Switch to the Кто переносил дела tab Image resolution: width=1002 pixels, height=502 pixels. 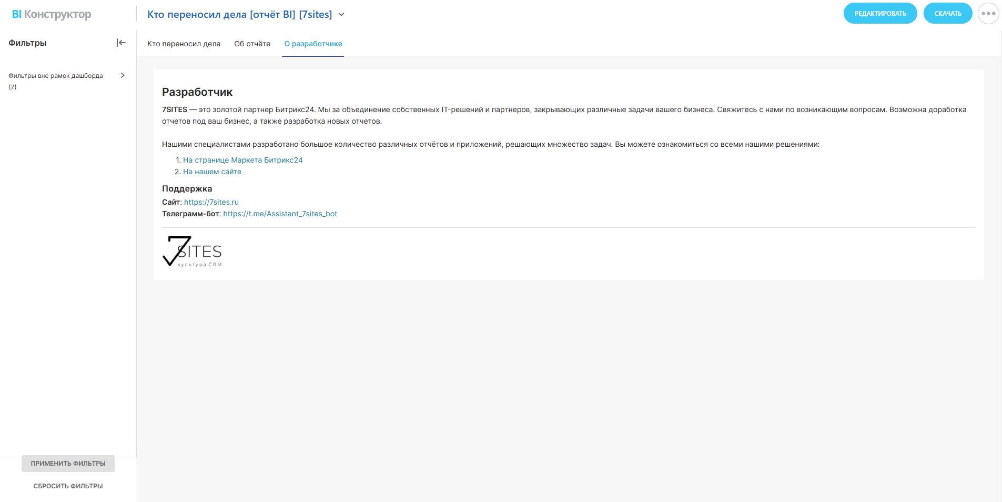tap(184, 44)
